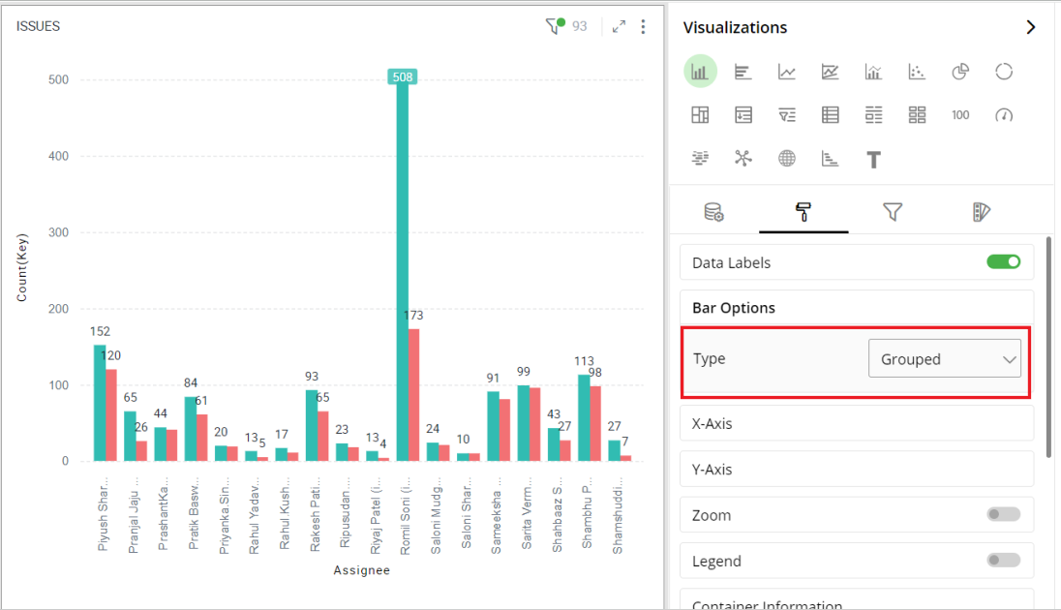Pick the descending stepped bars chart icon
Screen dimensions: 1061x610
tap(830, 159)
